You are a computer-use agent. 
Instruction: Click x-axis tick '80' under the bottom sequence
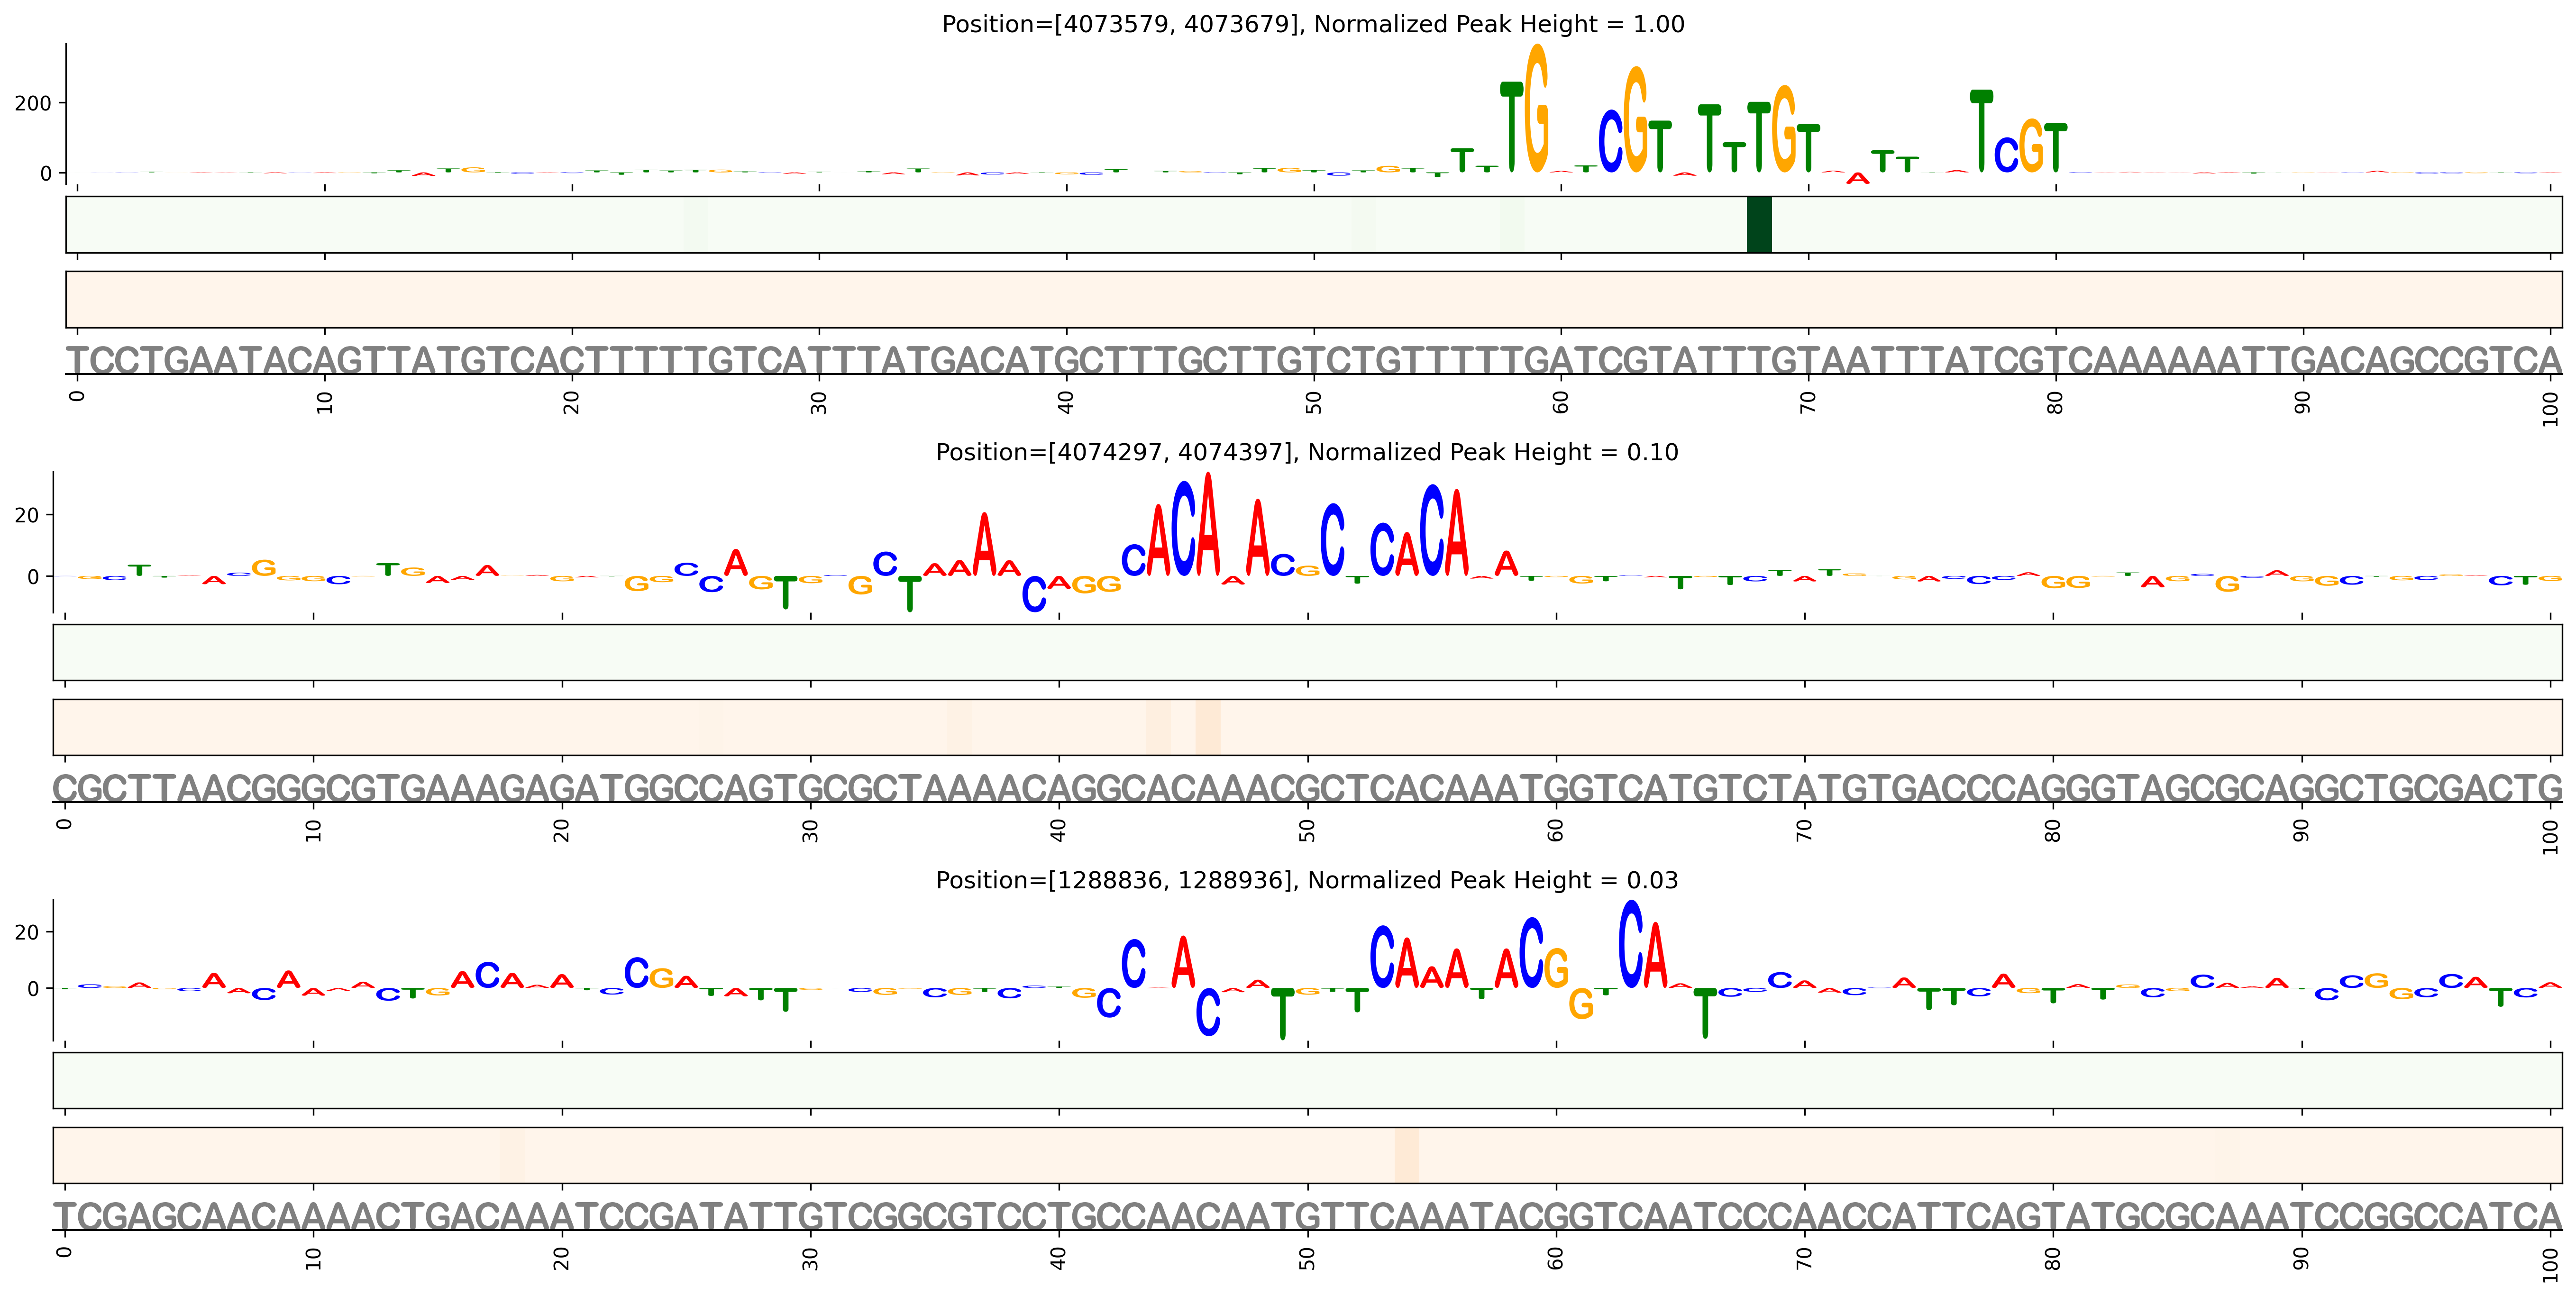(x=2053, y=1258)
